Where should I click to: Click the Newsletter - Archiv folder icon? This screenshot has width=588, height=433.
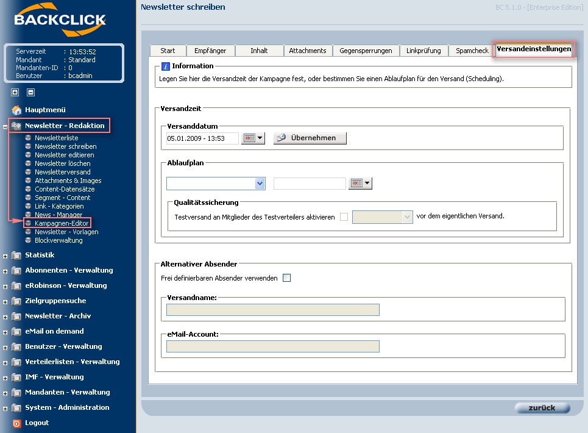(x=16, y=317)
